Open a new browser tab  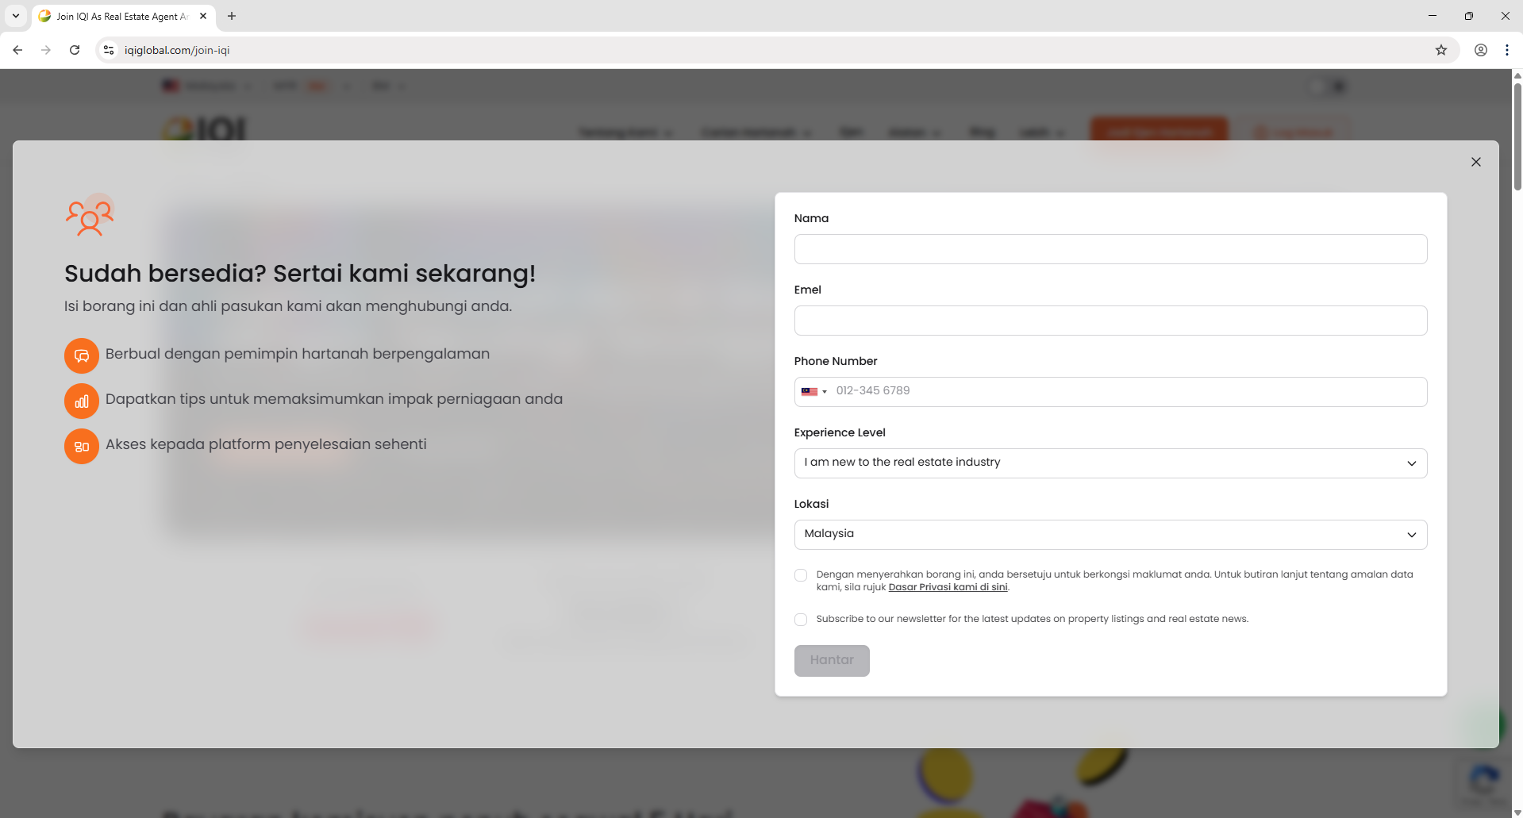point(232,16)
